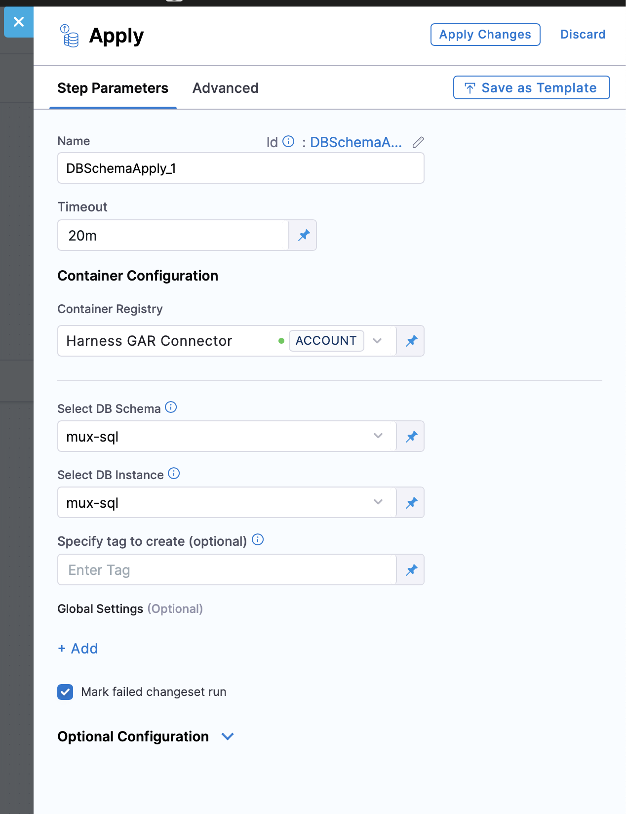Open the Select DB Instance dropdown
The height and width of the screenshot is (814, 626).
tap(378, 502)
